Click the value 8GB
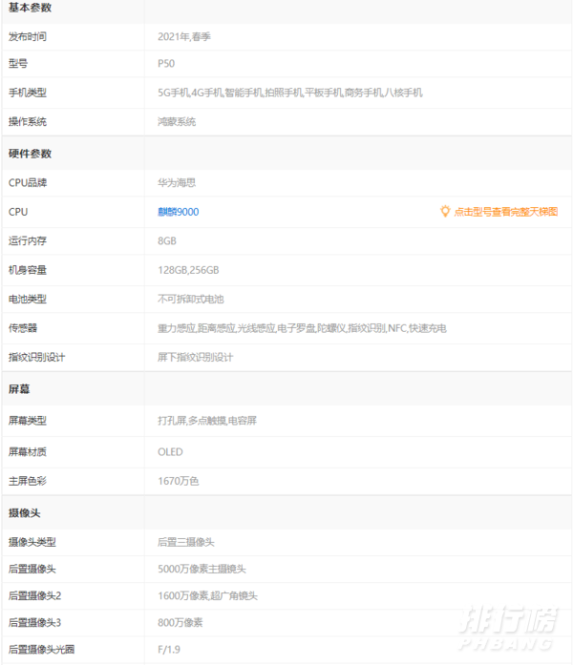Image resolution: width=573 pixels, height=665 pixels. (167, 240)
